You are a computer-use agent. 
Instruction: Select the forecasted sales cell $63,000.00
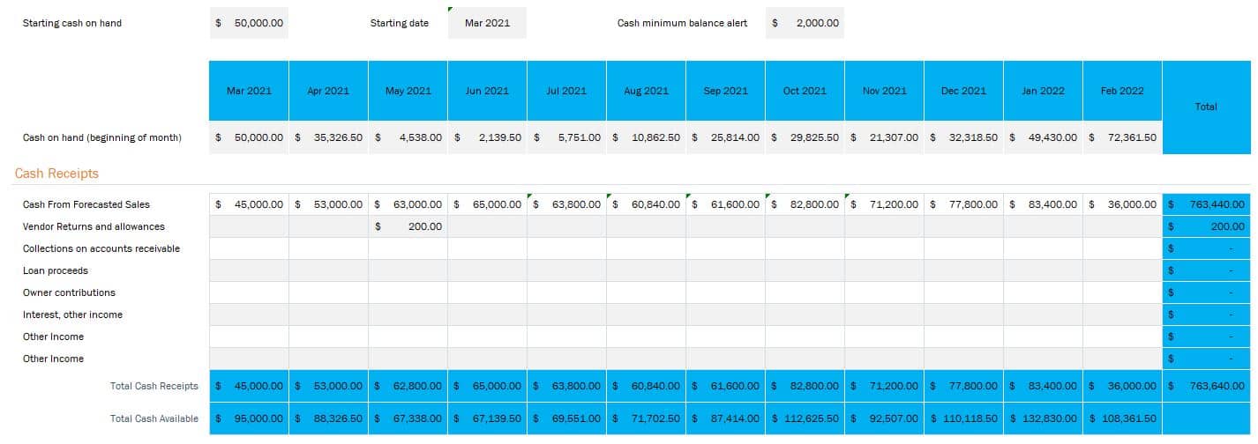tap(408, 204)
